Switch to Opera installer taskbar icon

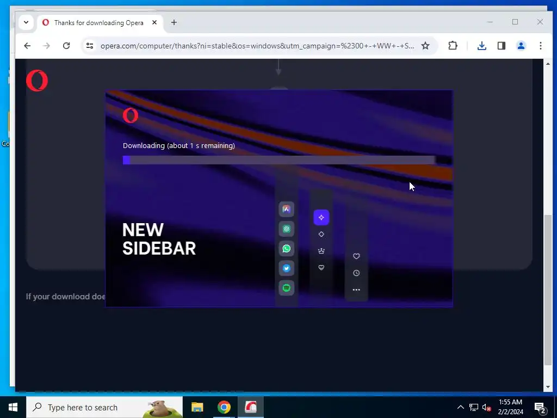point(250,407)
